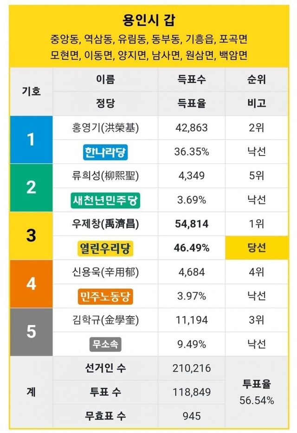
Task: Click candidate name 홍영기
Action: (105, 128)
